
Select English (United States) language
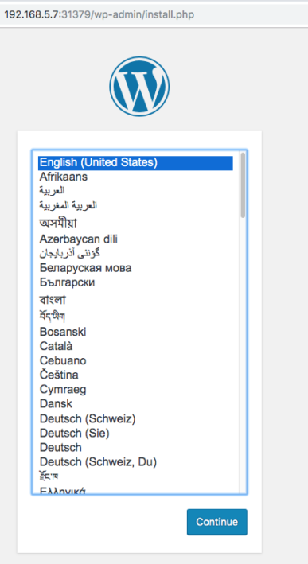(x=135, y=162)
